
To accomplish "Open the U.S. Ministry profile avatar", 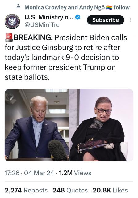I will pos(12,21).
